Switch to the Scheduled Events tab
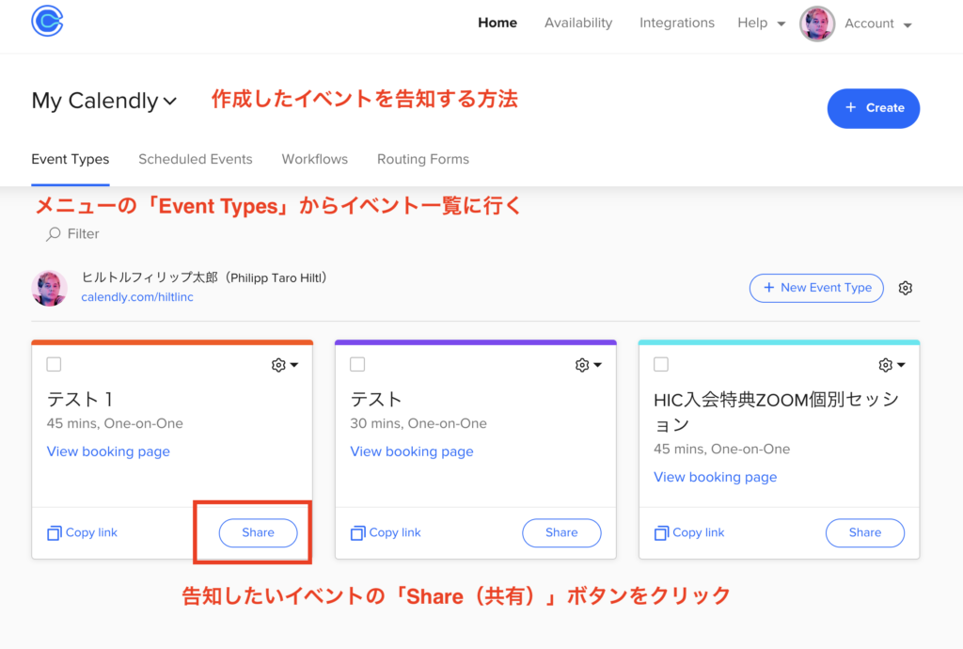 (x=196, y=159)
